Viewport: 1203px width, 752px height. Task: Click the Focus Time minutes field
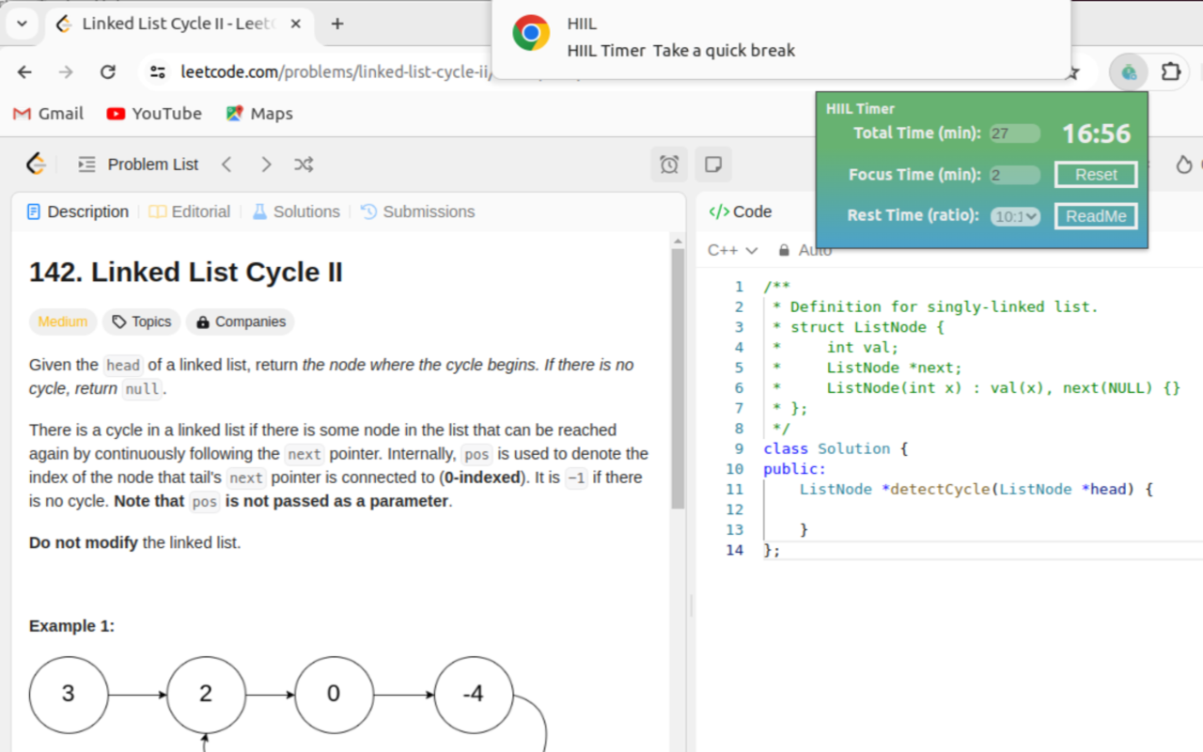click(x=1015, y=174)
